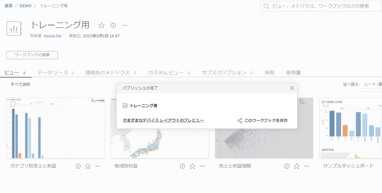Open more actions for 地域別利益
The image size is (382, 193).
pos(202,166)
